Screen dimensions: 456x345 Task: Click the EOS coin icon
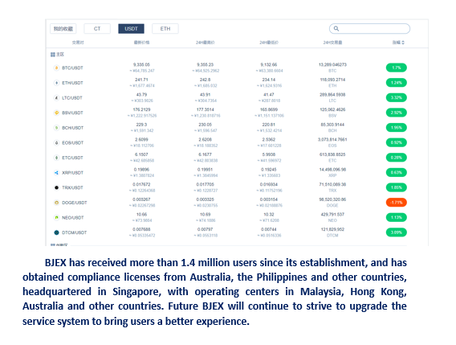point(56,143)
